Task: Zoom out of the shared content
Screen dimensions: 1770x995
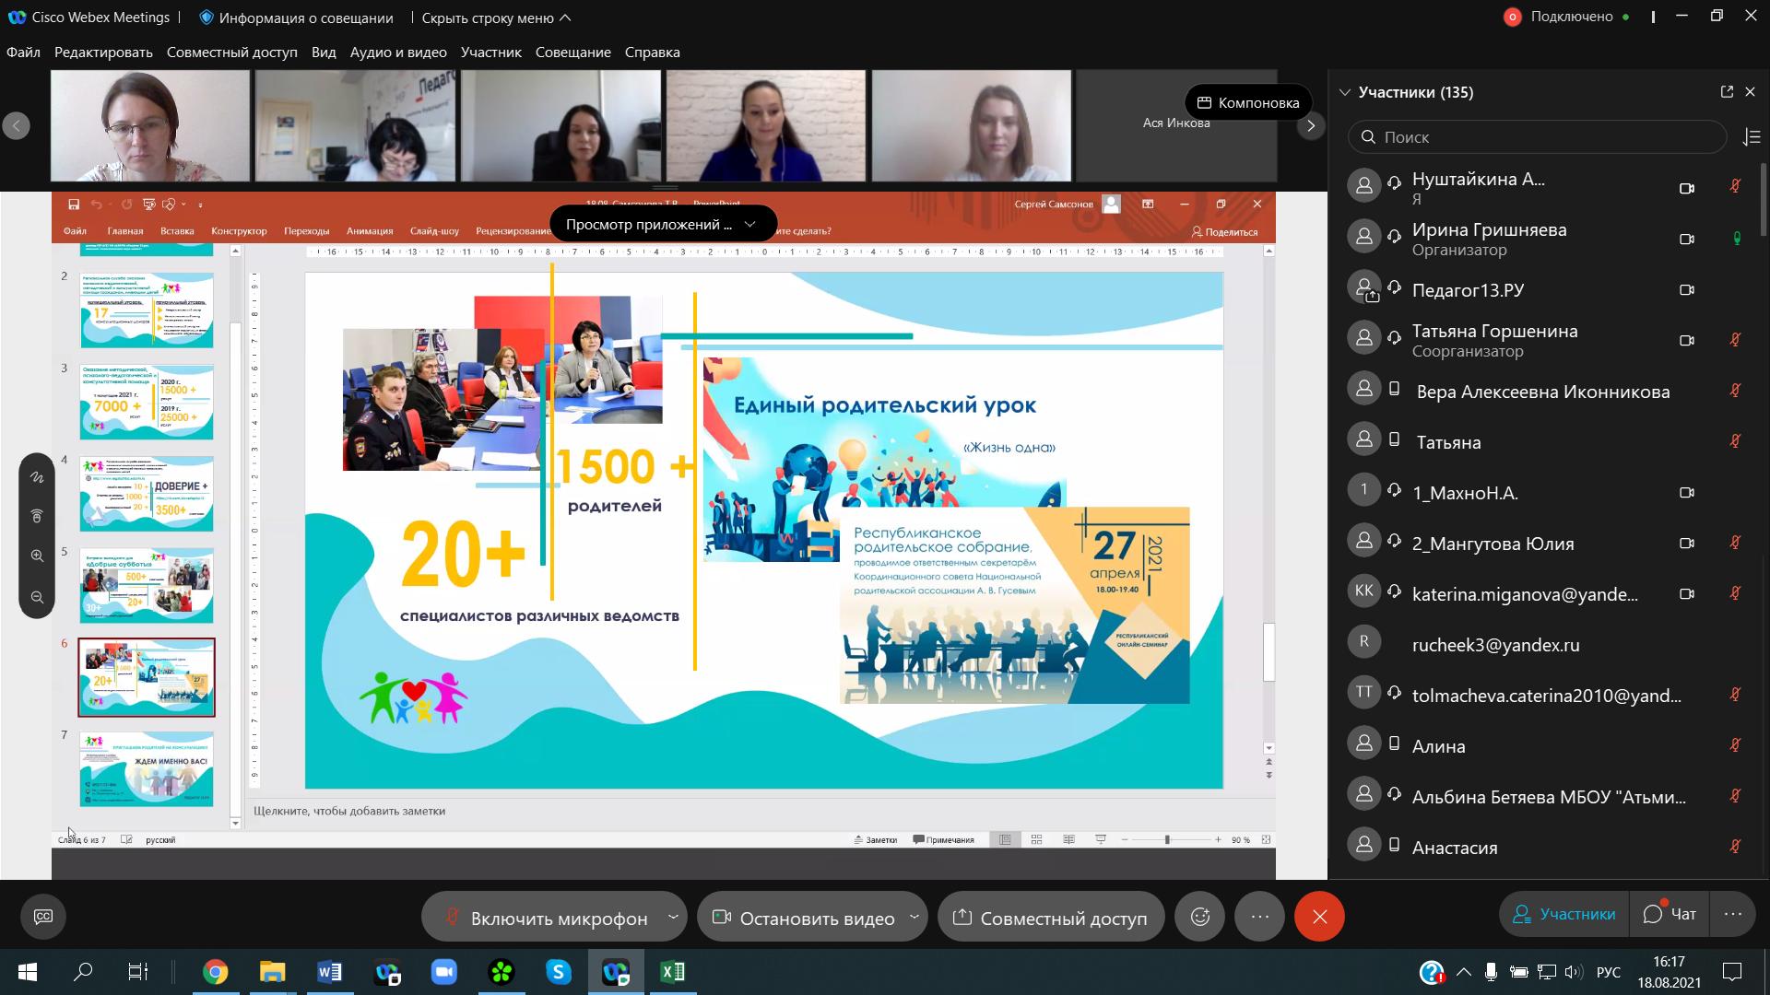Action: coord(37,597)
